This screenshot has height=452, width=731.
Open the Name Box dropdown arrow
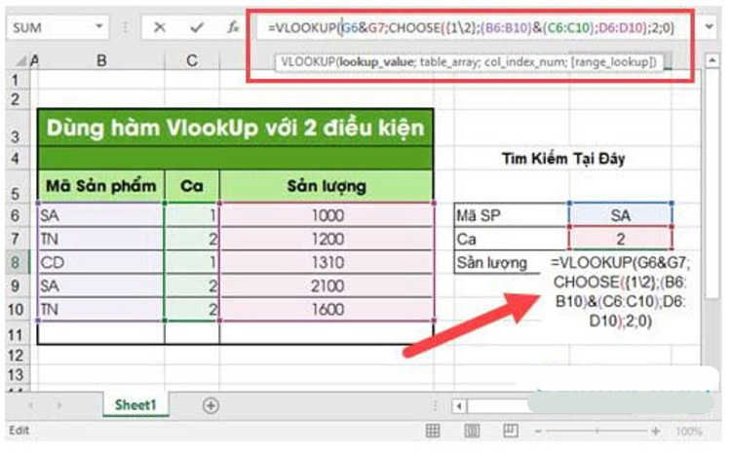tap(98, 26)
